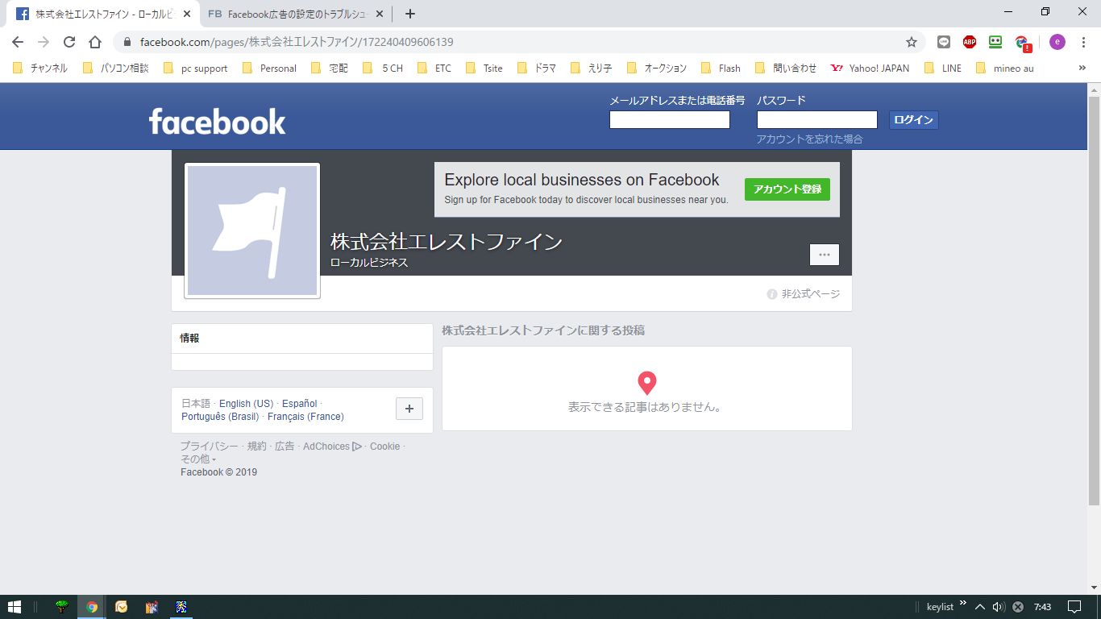Click the browser forward arrow
Viewport: 1101px width, 619px height.
click(44, 42)
